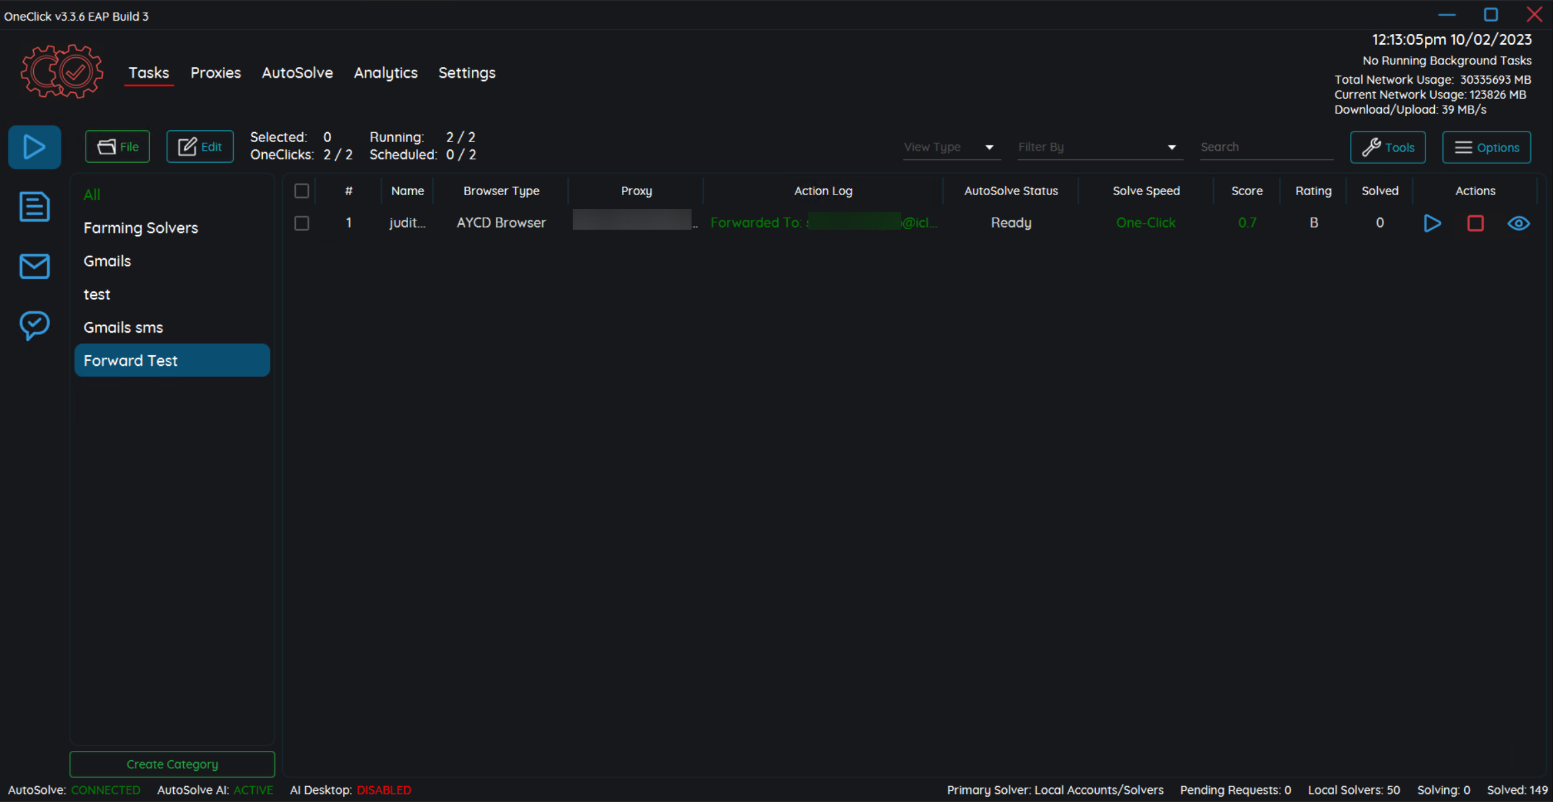Screen dimensions: 1553x802
Task: Switch to the Proxies tab
Action: (x=216, y=73)
